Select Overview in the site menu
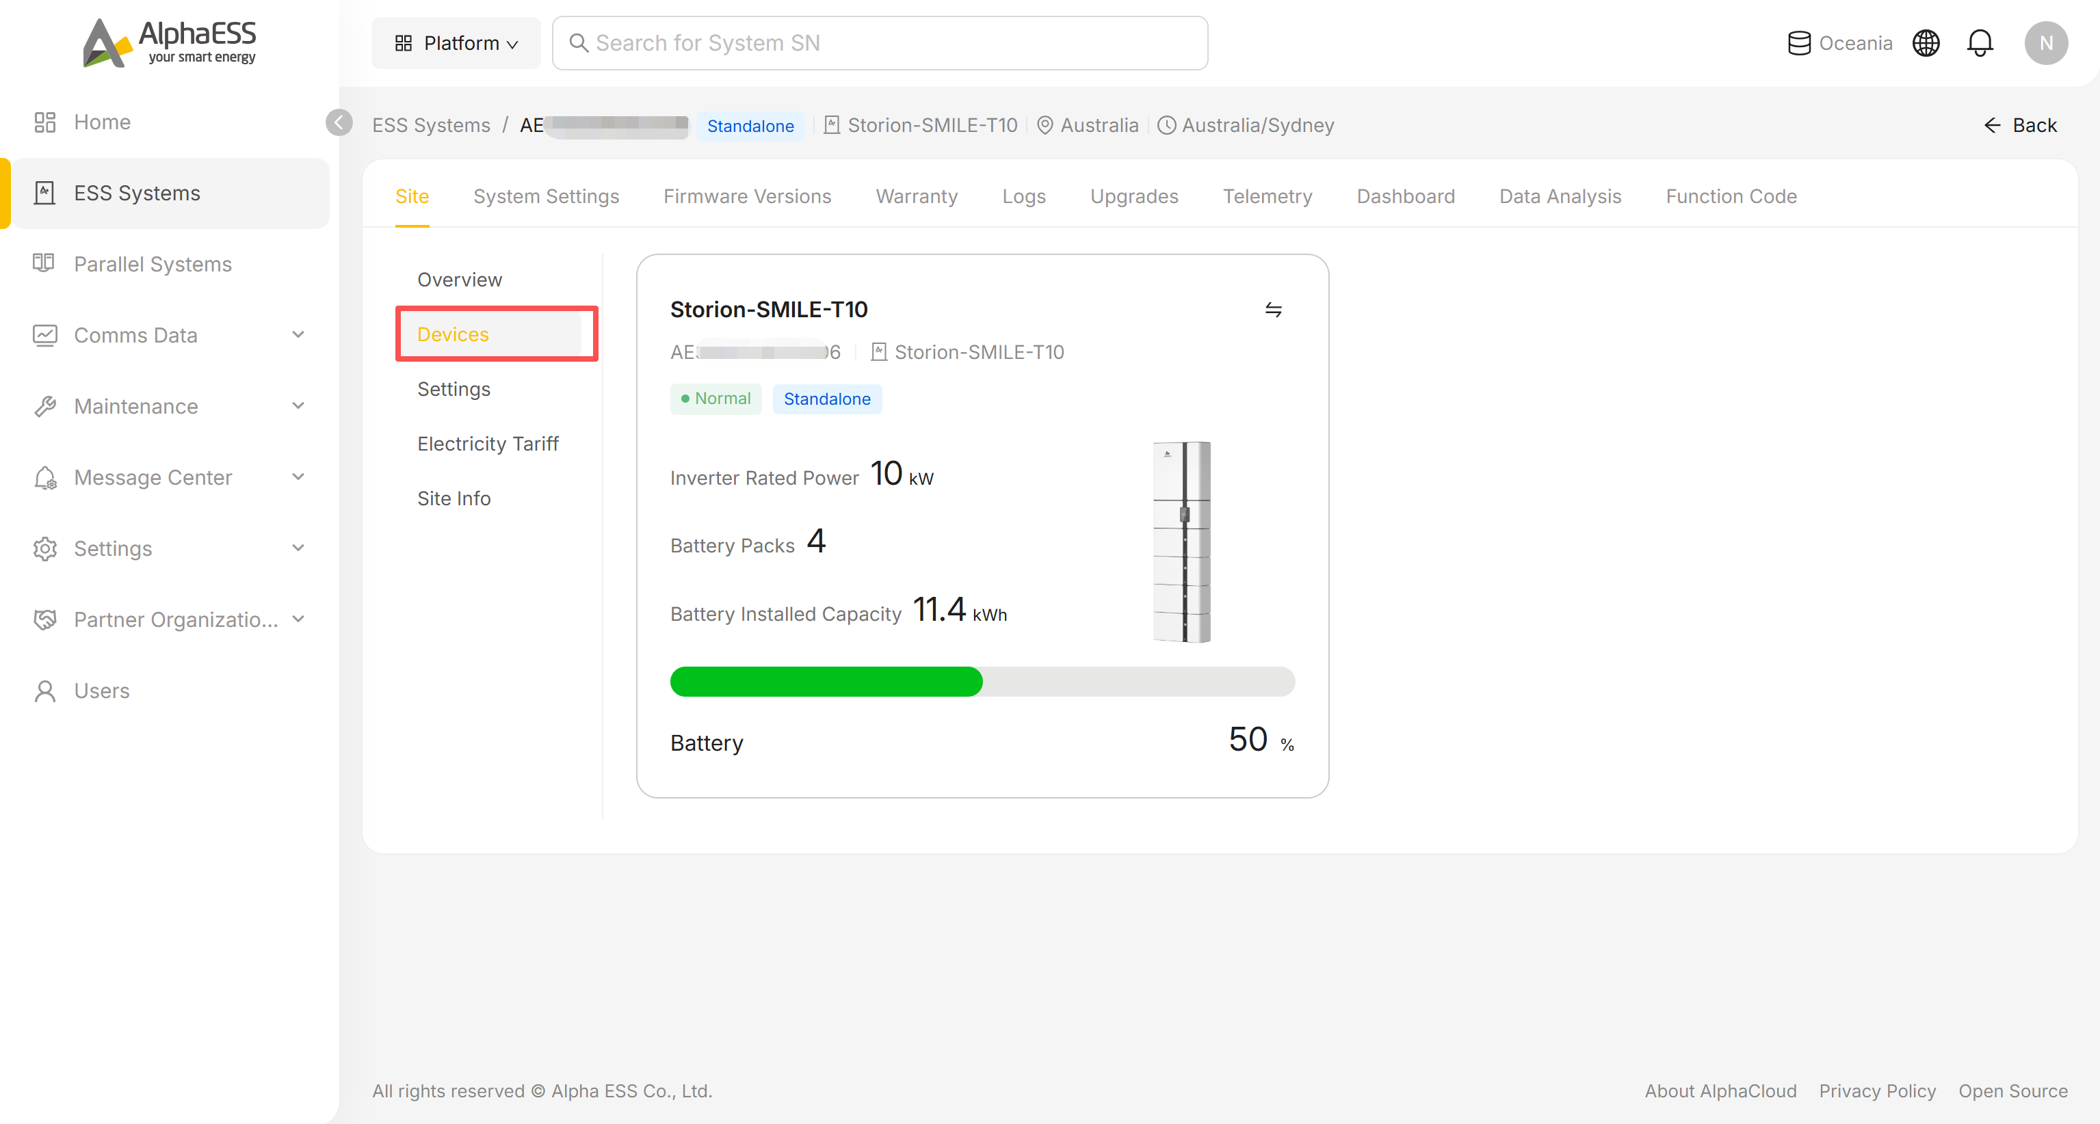Viewport: 2100px width, 1124px height. pyautogui.click(x=460, y=280)
